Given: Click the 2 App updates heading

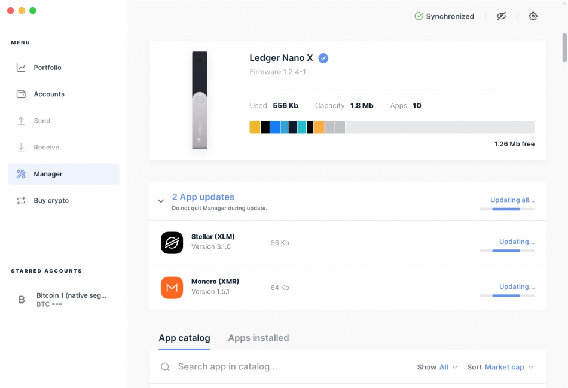Looking at the screenshot, I should [x=203, y=197].
